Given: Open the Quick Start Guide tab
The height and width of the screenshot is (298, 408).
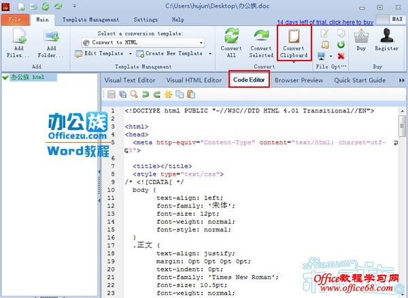Looking at the screenshot, I should [x=360, y=80].
